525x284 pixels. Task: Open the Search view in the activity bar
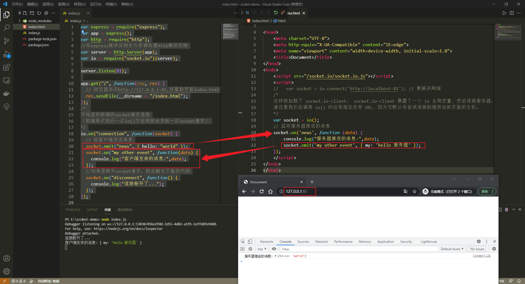click(x=7, y=28)
